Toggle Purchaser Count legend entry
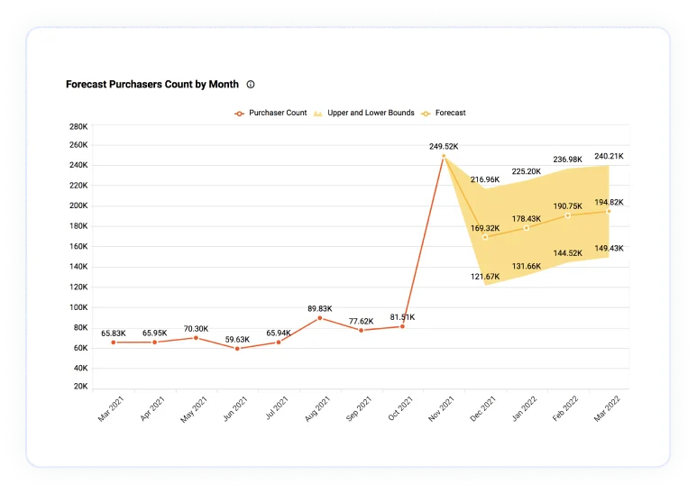697x493 pixels. 271,113
